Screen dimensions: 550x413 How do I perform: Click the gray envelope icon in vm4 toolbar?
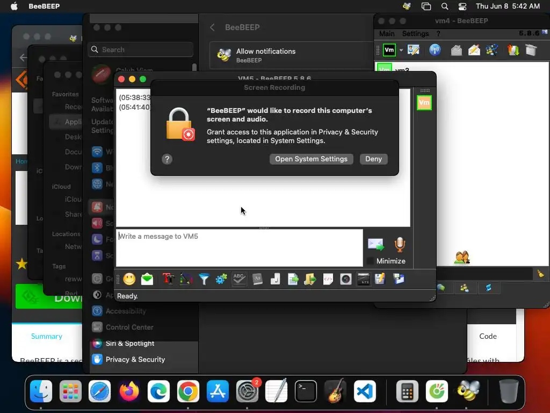tap(457, 50)
